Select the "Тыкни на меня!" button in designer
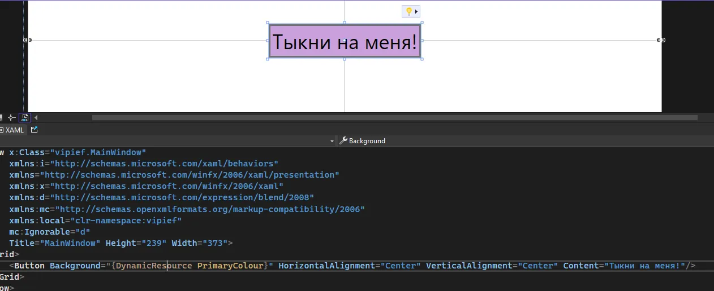The image size is (714, 291). pos(345,41)
